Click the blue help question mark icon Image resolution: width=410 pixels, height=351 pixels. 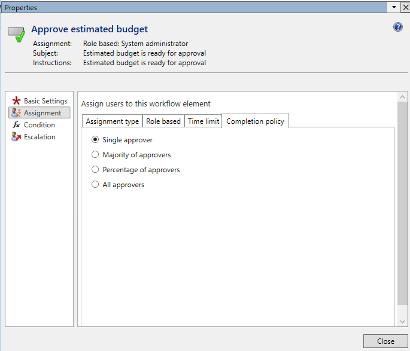point(398,28)
